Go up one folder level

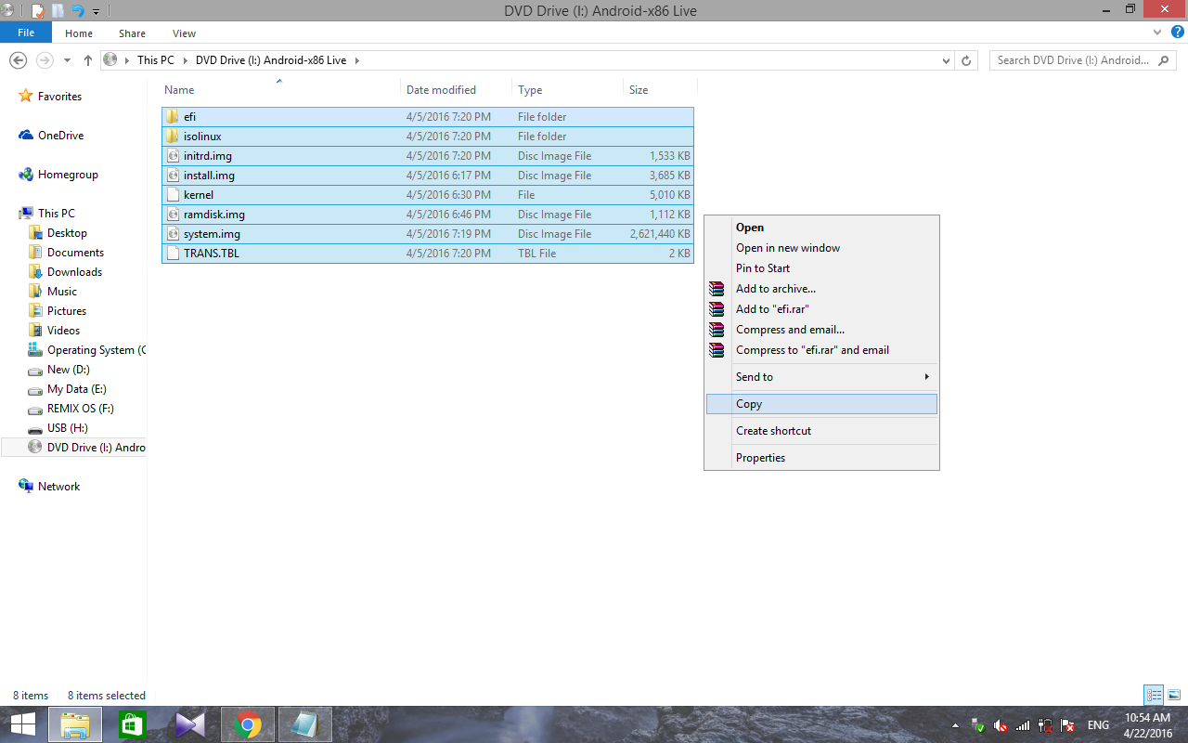(88, 60)
